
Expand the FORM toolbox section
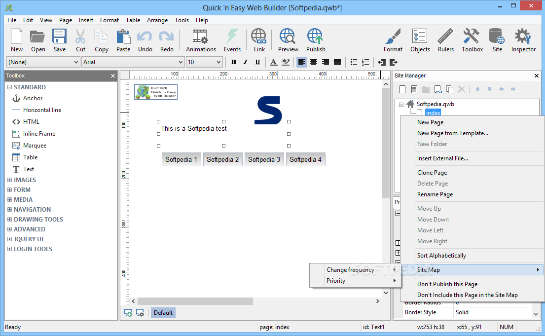(10, 190)
